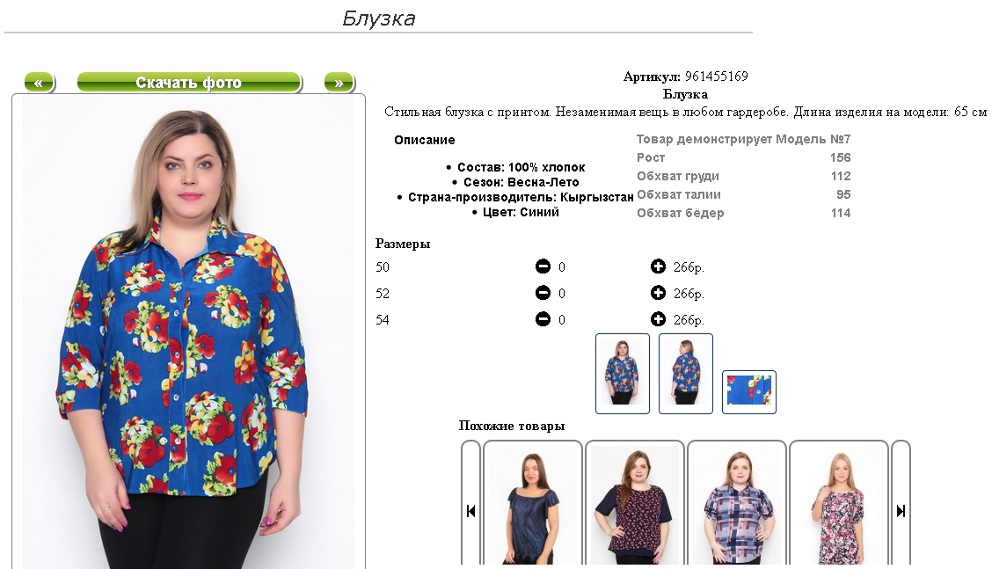Go to the next similar products

pyautogui.click(x=901, y=510)
